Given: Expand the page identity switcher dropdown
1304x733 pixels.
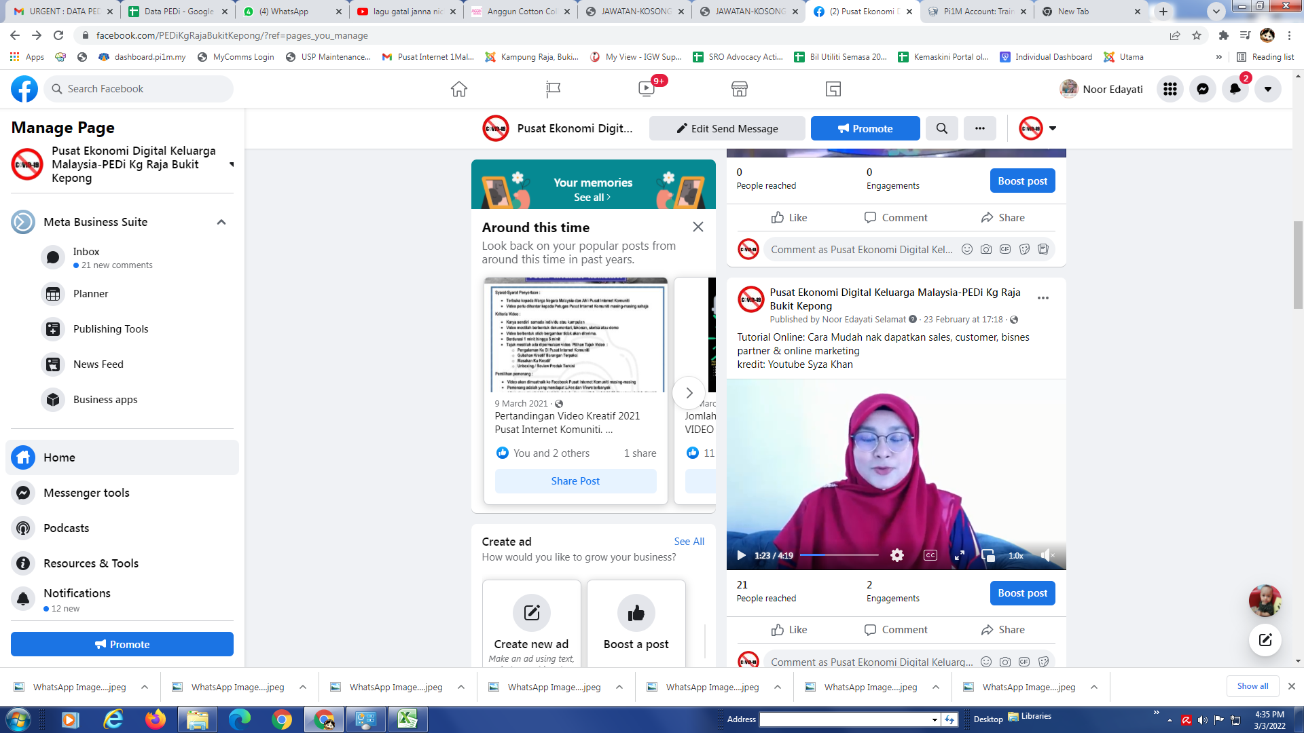Looking at the screenshot, I should (1052, 128).
